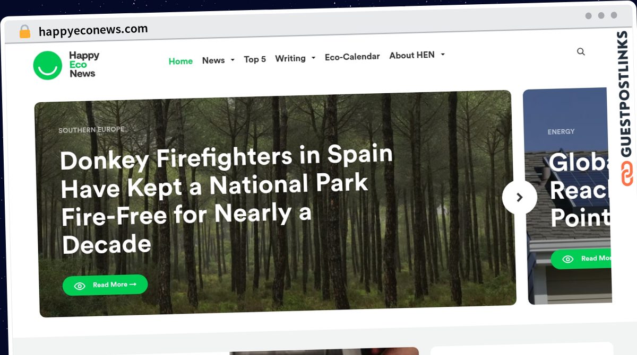The width and height of the screenshot is (637, 355).
Task: Expand the About HEN dropdown arrow
Action: tap(443, 54)
